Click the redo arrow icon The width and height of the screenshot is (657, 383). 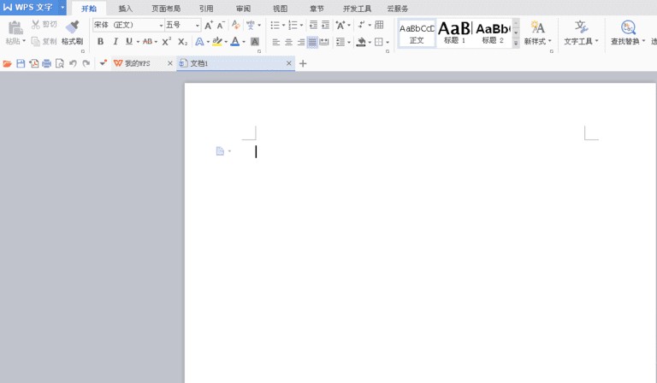tap(86, 63)
